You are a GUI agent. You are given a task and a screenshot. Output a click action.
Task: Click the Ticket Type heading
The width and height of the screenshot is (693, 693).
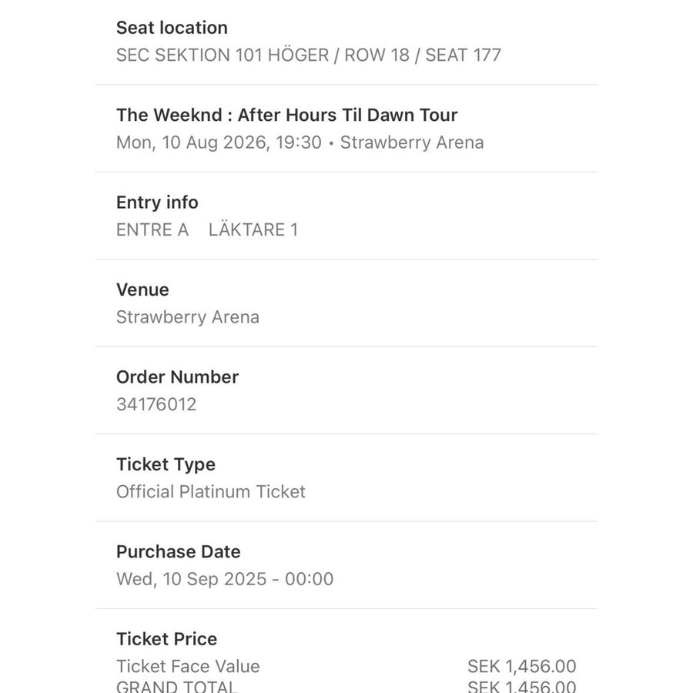(166, 464)
